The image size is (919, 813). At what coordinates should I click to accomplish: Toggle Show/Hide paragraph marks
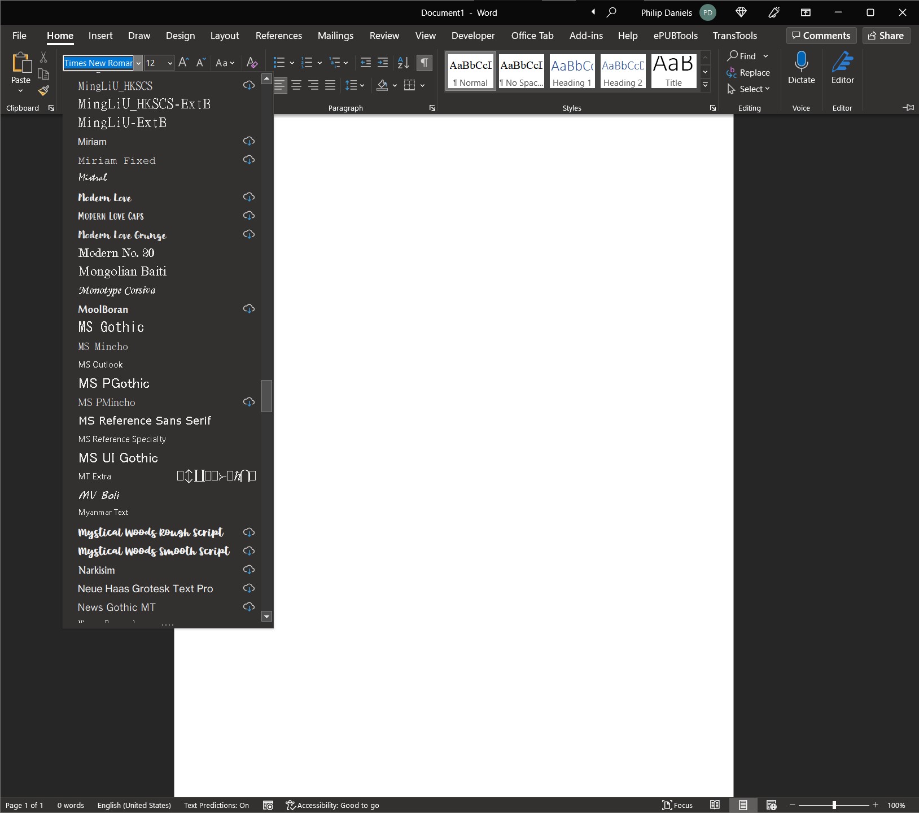click(x=425, y=63)
